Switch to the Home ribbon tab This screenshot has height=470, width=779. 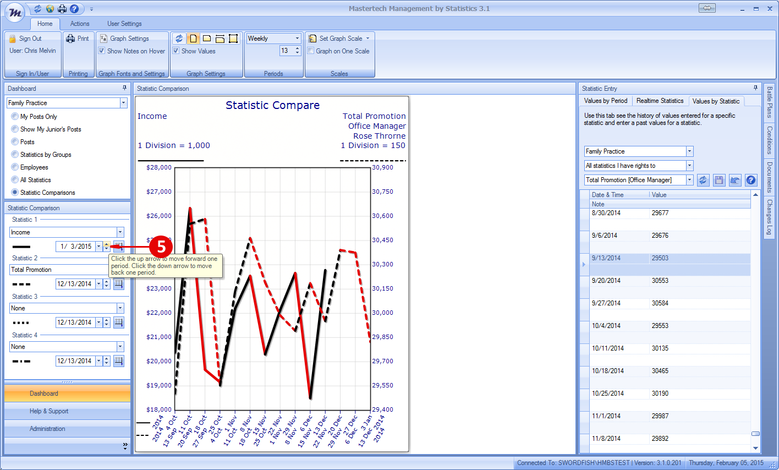(x=45, y=24)
